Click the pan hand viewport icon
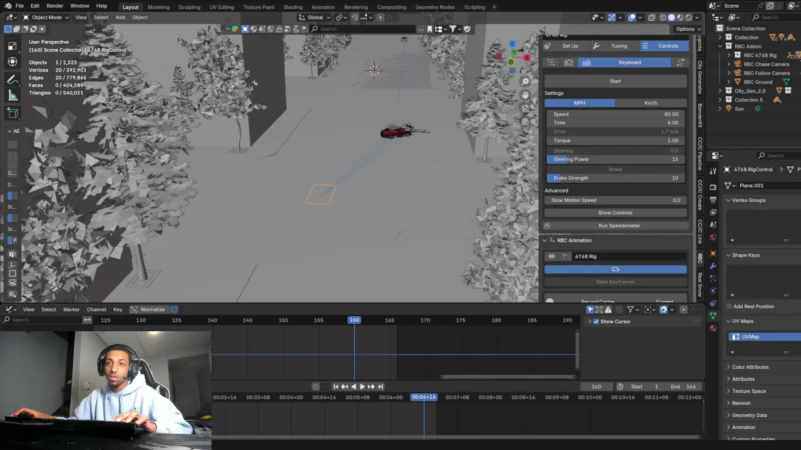 (x=526, y=95)
